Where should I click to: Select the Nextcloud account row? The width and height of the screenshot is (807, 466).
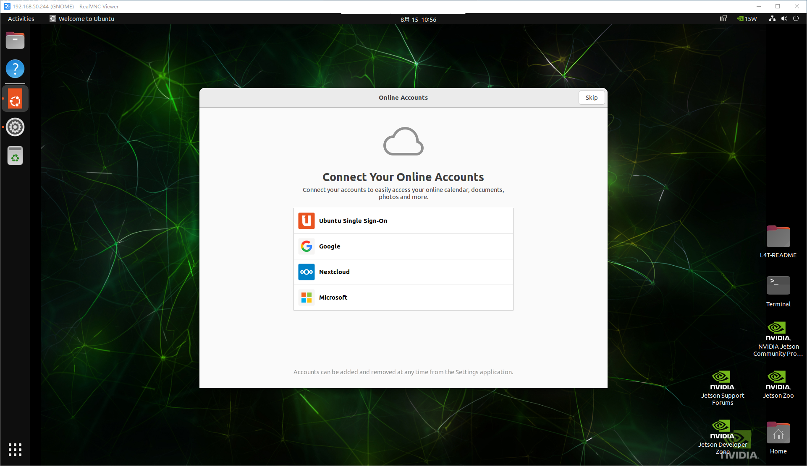[x=403, y=272]
